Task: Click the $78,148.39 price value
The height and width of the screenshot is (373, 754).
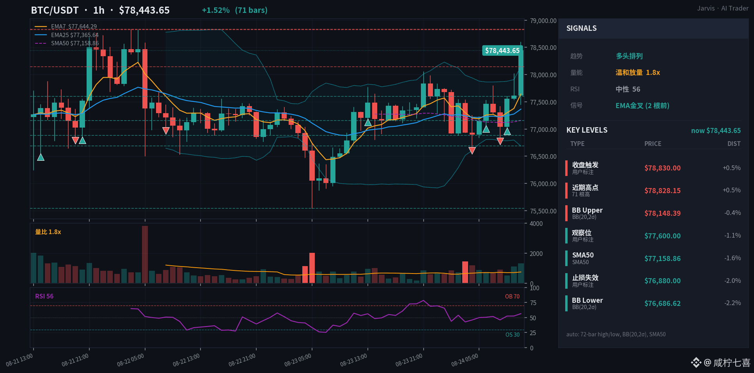Action: pyautogui.click(x=662, y=213)
